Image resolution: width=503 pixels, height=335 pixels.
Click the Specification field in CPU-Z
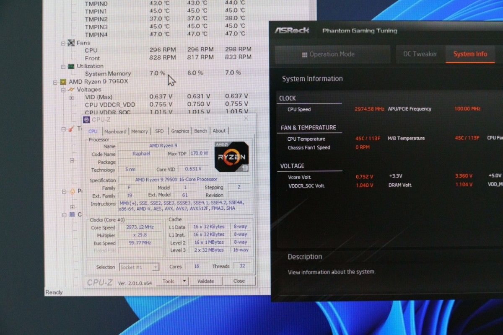click(x=184, y=180)
